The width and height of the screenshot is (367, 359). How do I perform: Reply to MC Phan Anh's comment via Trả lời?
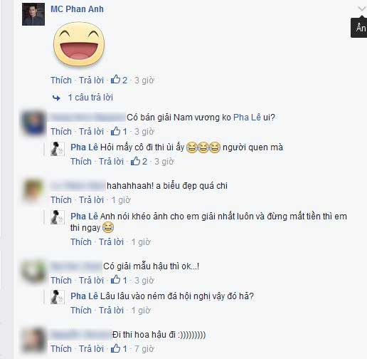click(x=91, y=80)
